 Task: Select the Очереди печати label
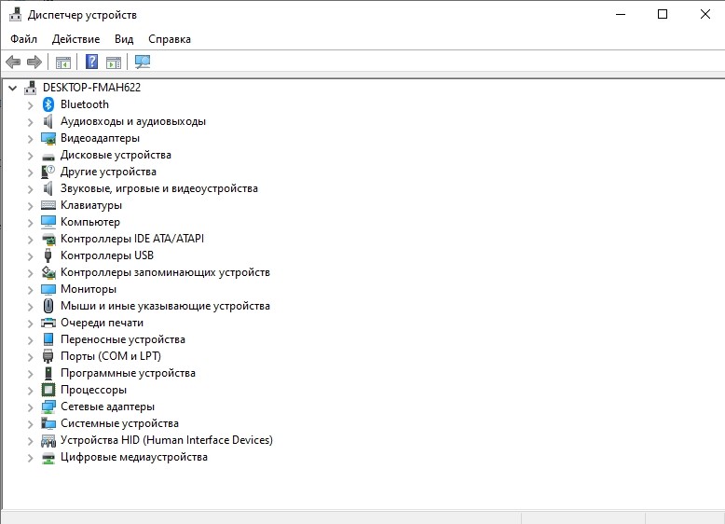[102, 323]
